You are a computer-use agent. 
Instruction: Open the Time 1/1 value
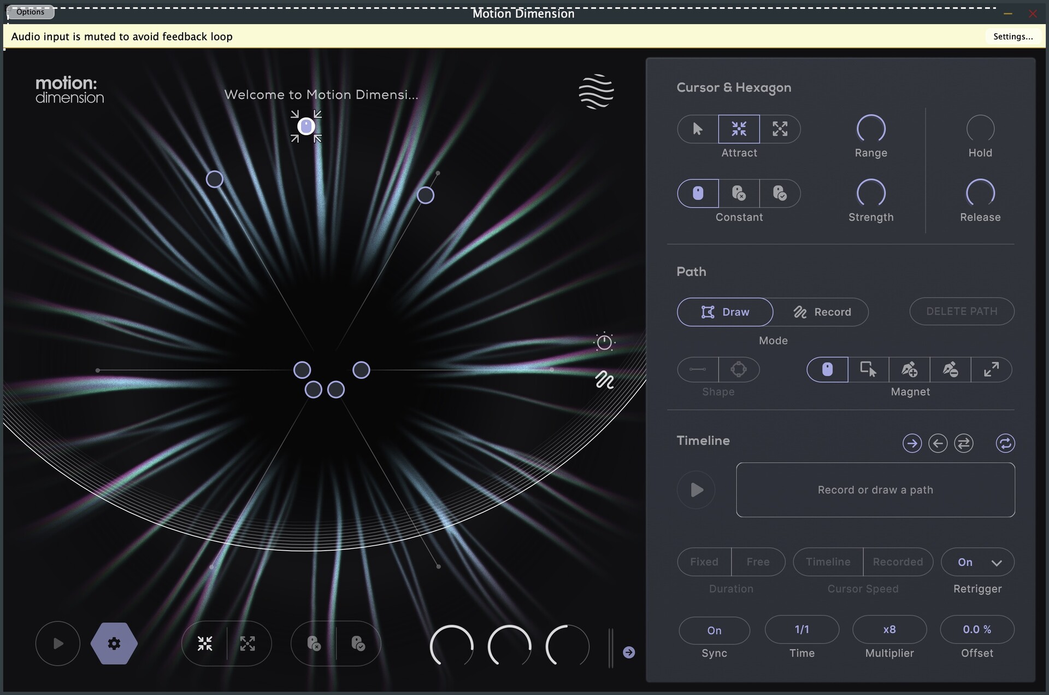coord(802,629)
